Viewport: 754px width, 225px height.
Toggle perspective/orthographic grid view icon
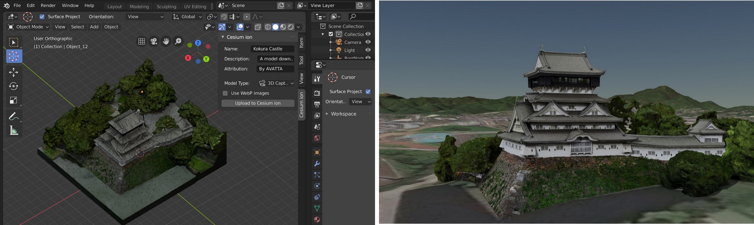click(x=142, y=41)
